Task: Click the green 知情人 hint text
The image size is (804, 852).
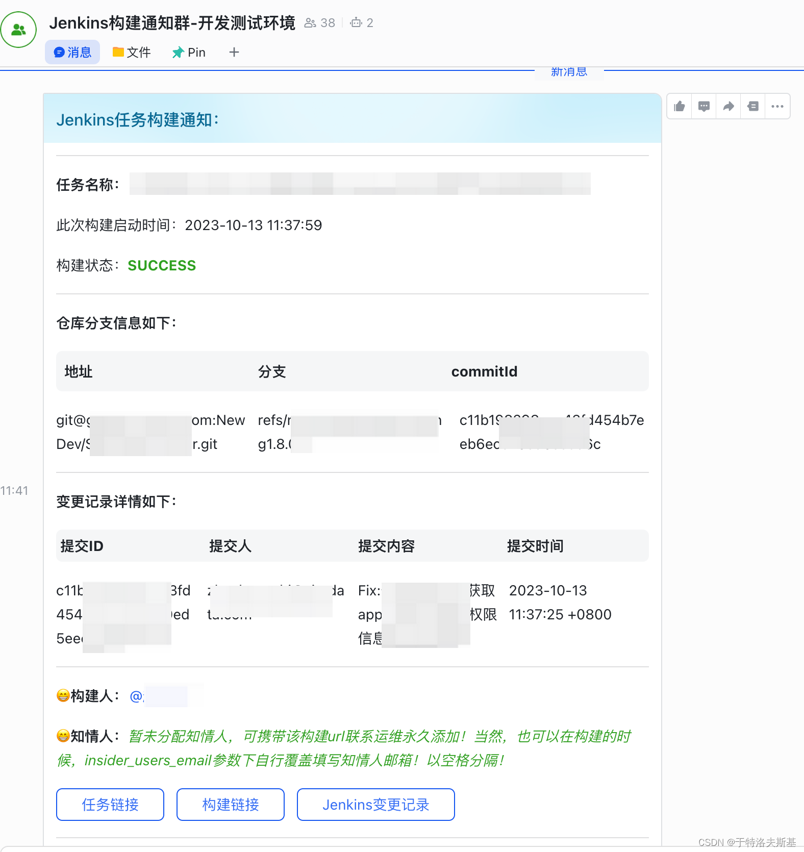Action: pos(344,748)
